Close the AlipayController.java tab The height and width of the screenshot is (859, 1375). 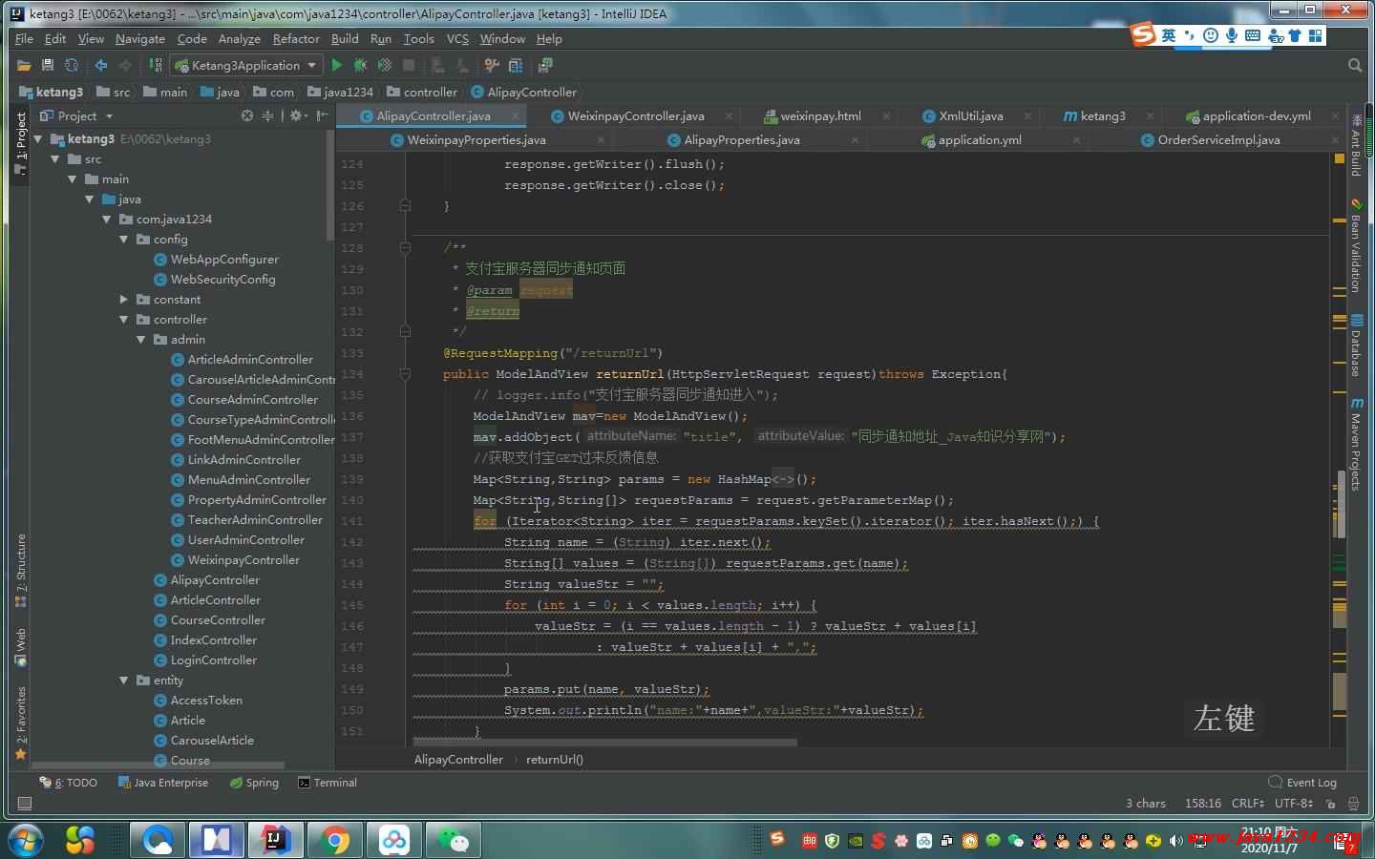(x=516, y=115)
